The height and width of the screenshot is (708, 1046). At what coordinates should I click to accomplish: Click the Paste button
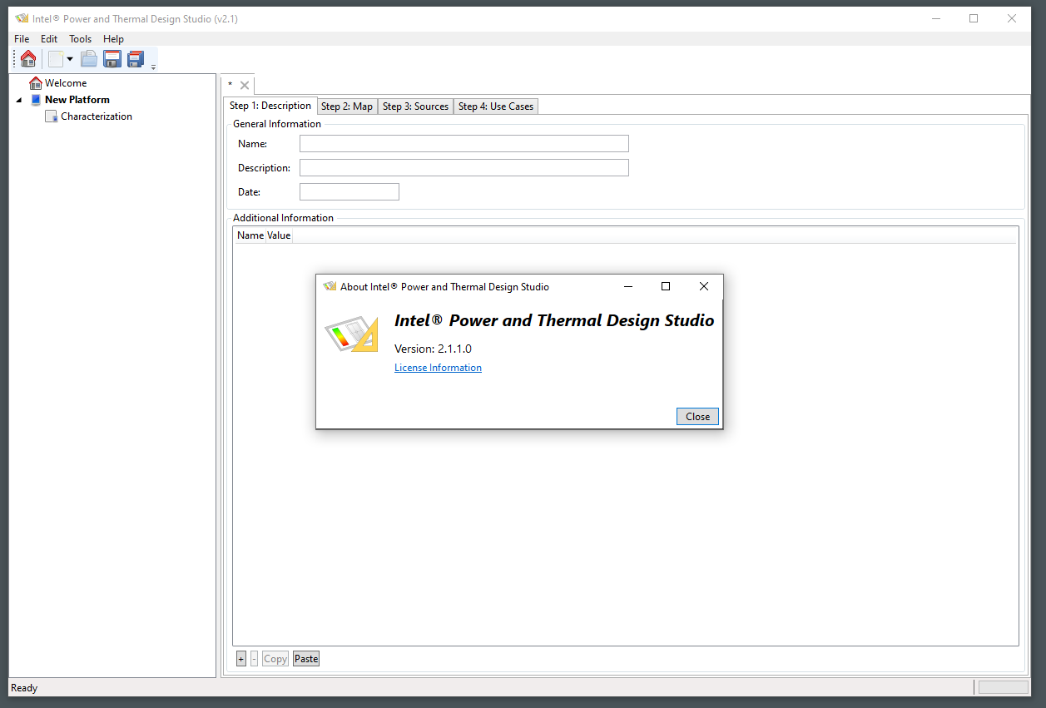pyautogui.click(x=306, y=659)
